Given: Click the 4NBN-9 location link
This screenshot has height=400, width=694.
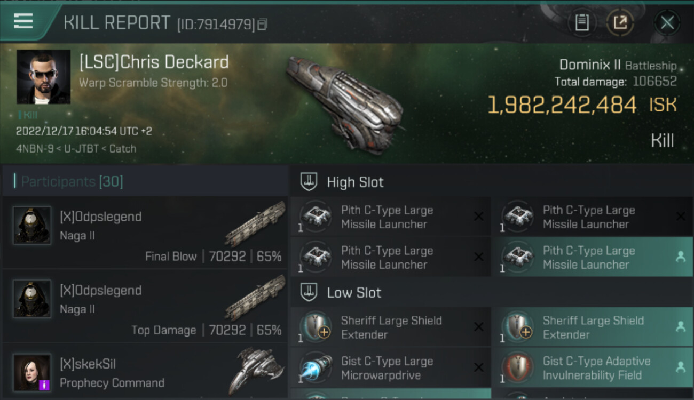Looking at the screenshot, I should click(34, 149).
